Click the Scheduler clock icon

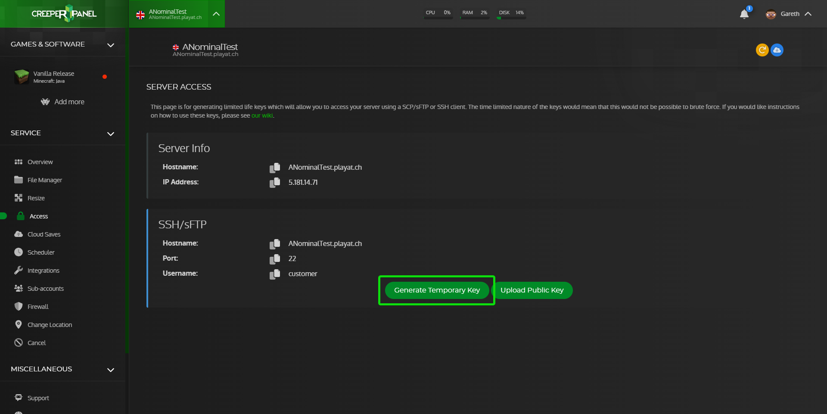coord(19,252)
